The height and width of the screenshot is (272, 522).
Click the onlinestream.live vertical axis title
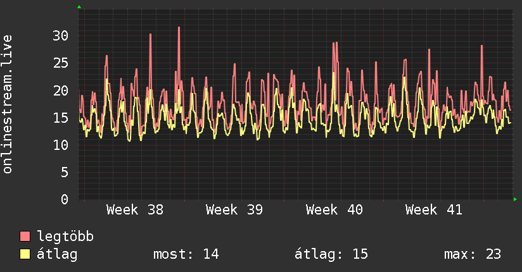tap(8, 104)
